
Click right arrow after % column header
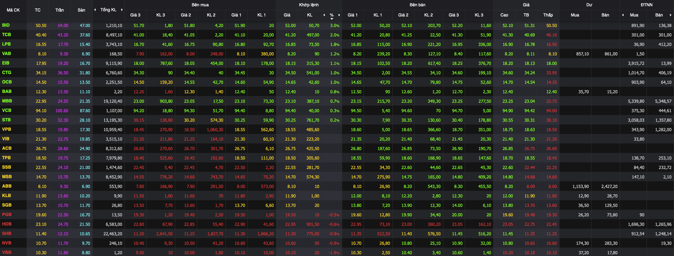[x=339, y=15]
